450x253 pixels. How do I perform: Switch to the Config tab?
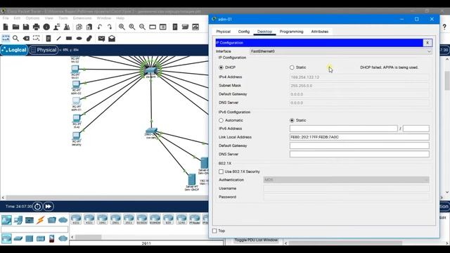tap(244, 32)
